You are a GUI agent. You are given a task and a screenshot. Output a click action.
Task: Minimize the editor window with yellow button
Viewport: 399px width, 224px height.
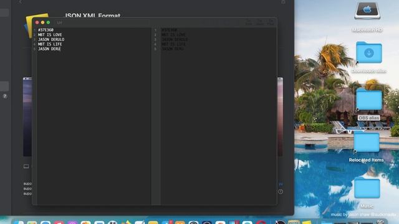click(43, 22)
